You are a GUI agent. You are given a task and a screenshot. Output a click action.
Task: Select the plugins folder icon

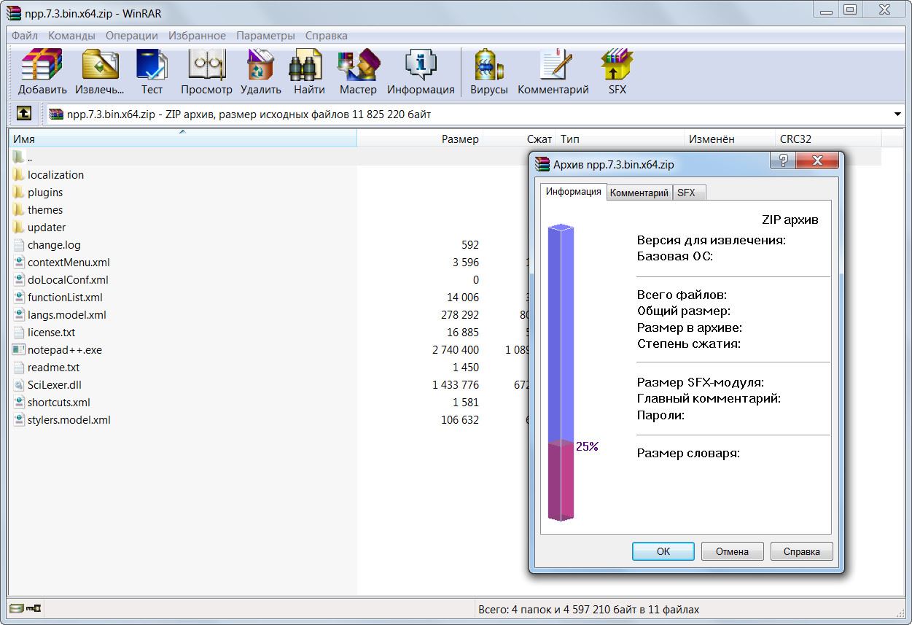(x=19, y=192)
